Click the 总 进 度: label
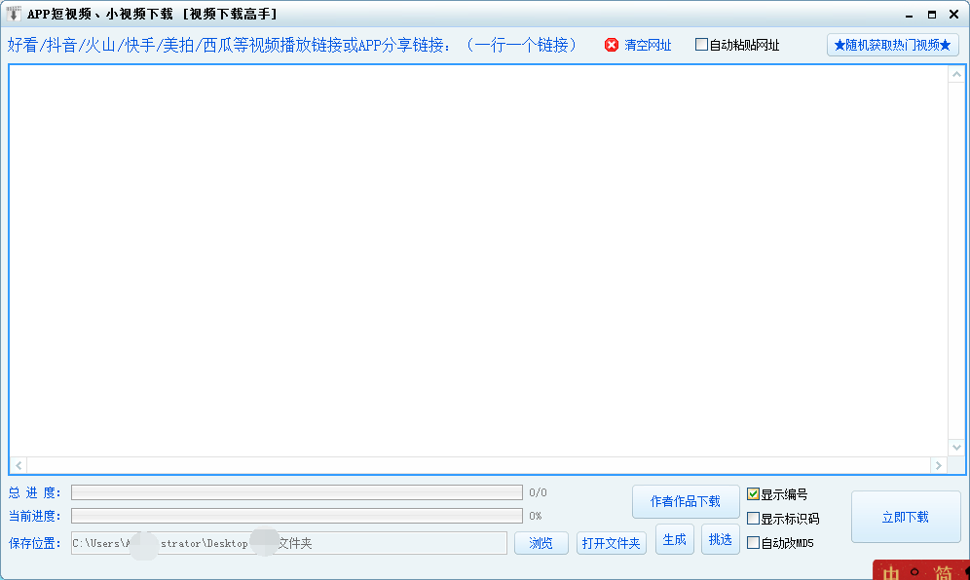Viewport: 970px width, 580px height. [x=35, y=492]
